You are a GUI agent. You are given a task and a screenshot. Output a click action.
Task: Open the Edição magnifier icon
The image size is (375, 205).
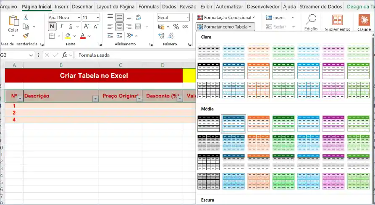[x=311, y=20]
